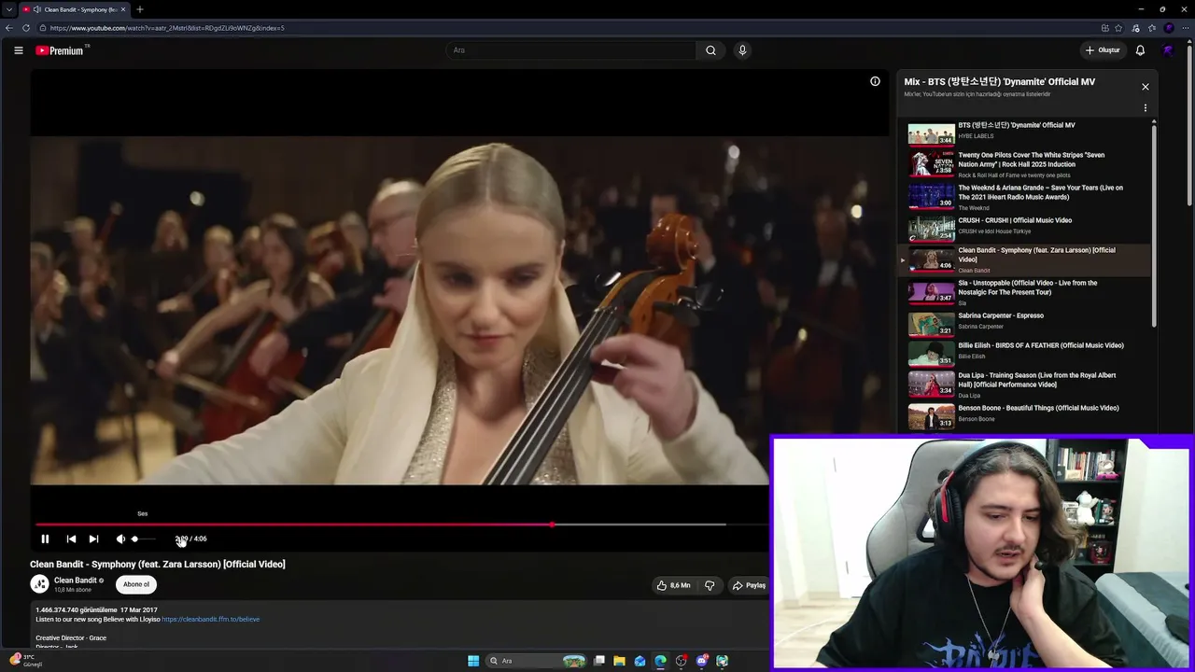Image resolution: width=1195 pixels, height=672 pixels.
Task: Open the Mix playlist options menu
Action: [x=1146, y=108]
